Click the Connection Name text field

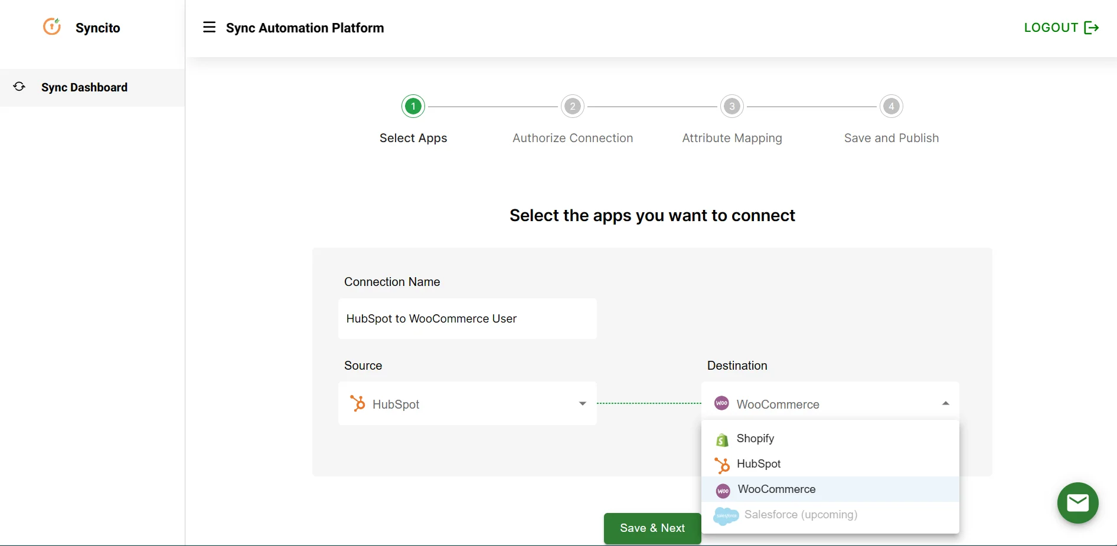[x=466, y=319]
